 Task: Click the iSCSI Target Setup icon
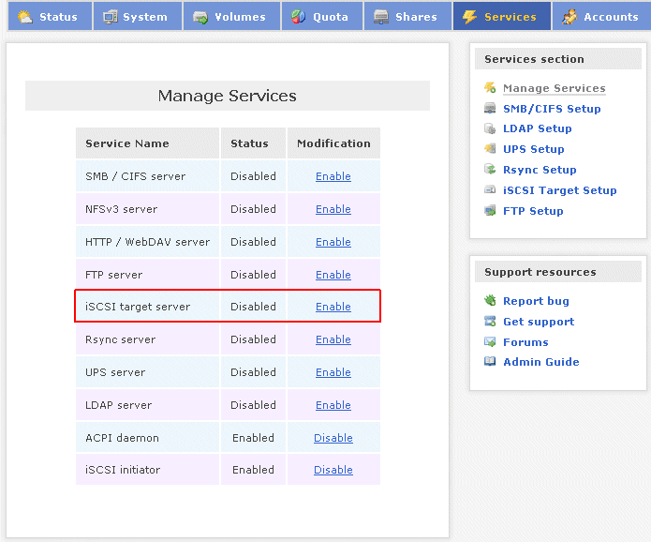coord(490,190)
